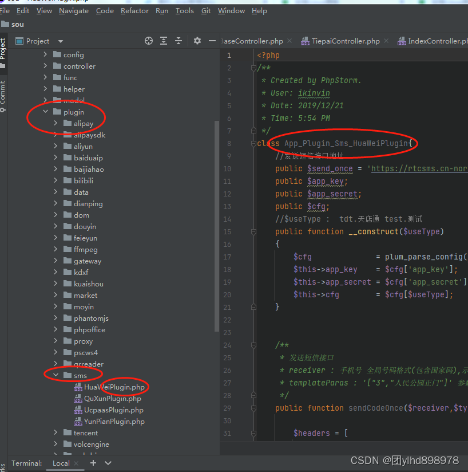Expand the tencent folder

click(55, 432)
